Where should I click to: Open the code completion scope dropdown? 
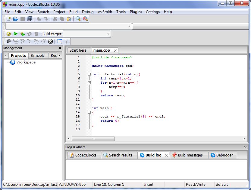(x=68, y=26)
